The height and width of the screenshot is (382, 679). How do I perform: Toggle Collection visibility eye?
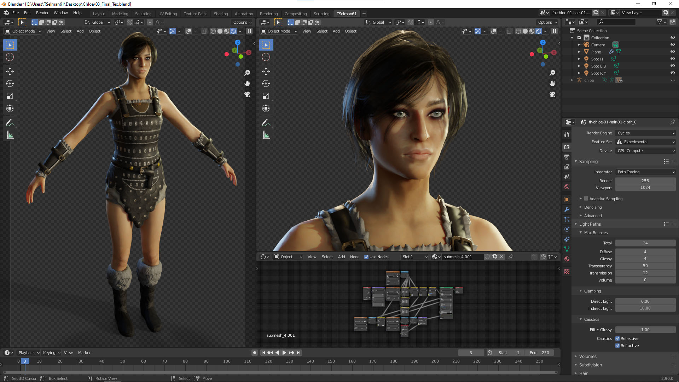point(673,37)
